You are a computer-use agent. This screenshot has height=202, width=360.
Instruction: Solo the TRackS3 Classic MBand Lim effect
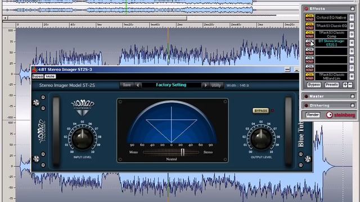click(x=309, y=79)
